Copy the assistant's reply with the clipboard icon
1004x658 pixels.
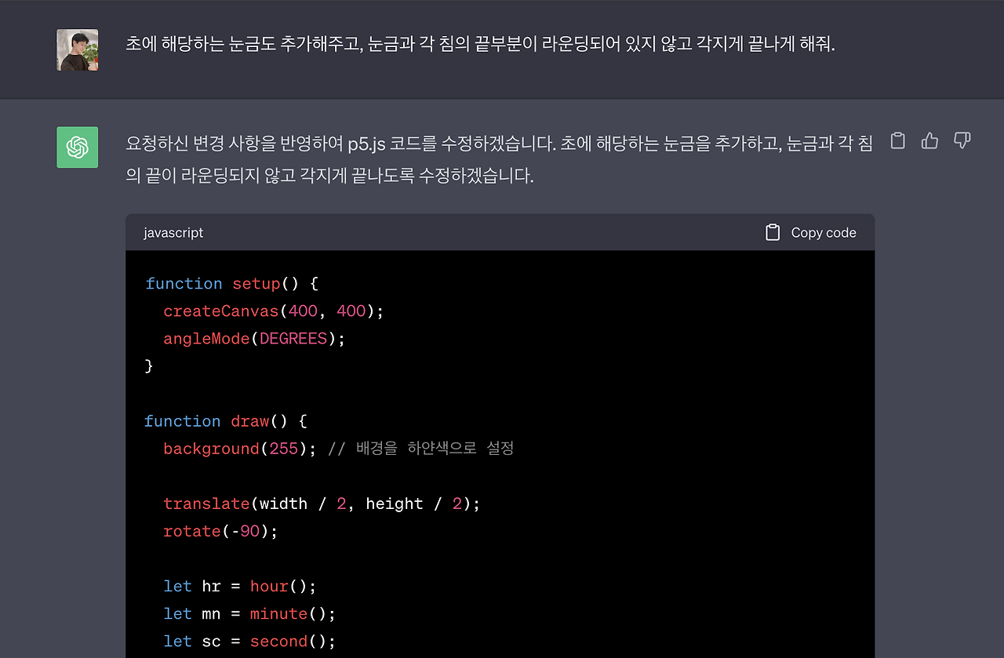click(897, 140)
